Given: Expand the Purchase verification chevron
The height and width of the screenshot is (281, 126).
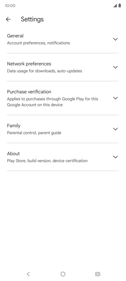Looking at the screenshot, I should [x=115, y=98].
